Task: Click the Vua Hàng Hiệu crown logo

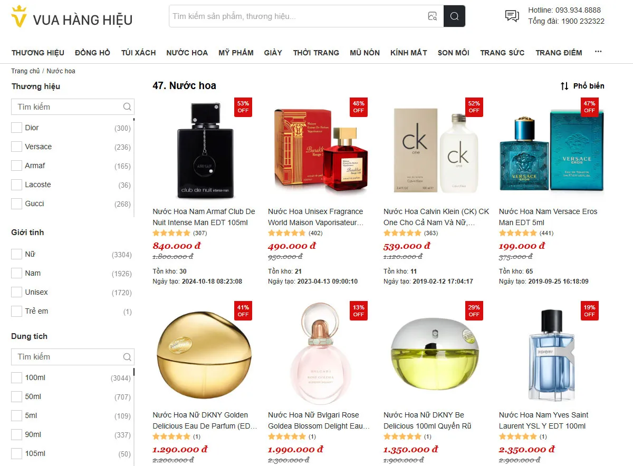Action: pyautogui.click(x=20, y=16)
